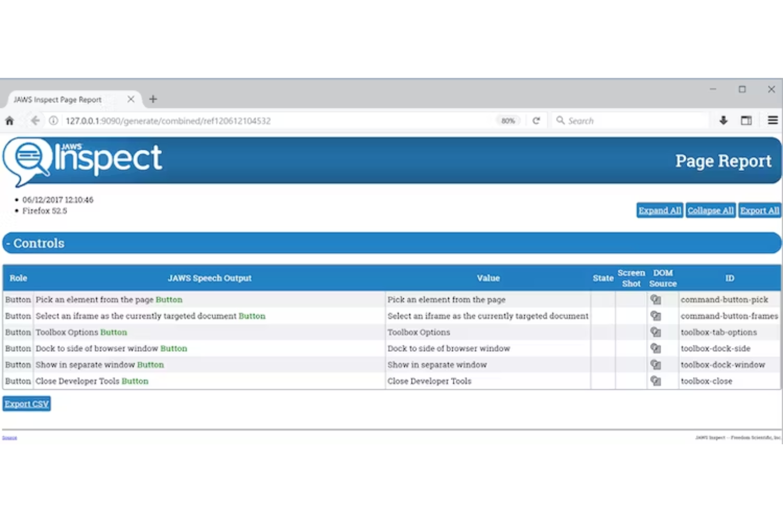Open DOM source for toolbox-tab-options row
Viewport: 783px width, 522px height.
[x=655, y=332]
